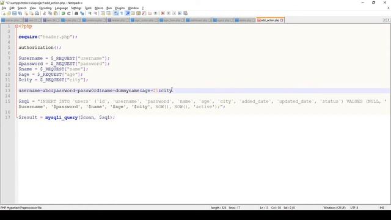Click the Playback macro icon
The image size is (391, 220).
[x=174, y=13]
